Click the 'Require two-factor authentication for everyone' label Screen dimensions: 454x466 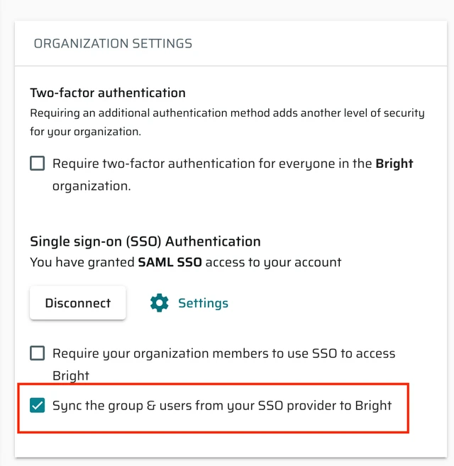233,175
